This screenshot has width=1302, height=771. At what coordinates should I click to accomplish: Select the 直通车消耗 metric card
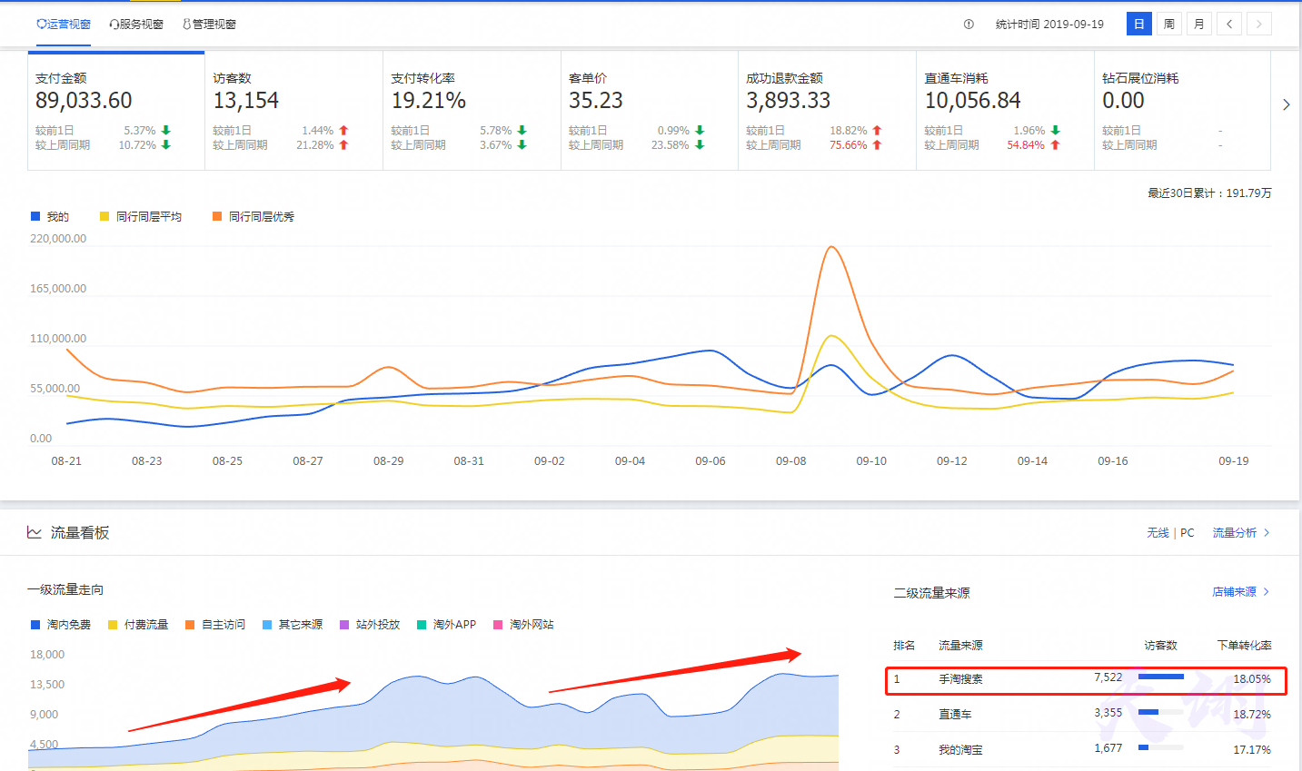[x=1005, y=111]
